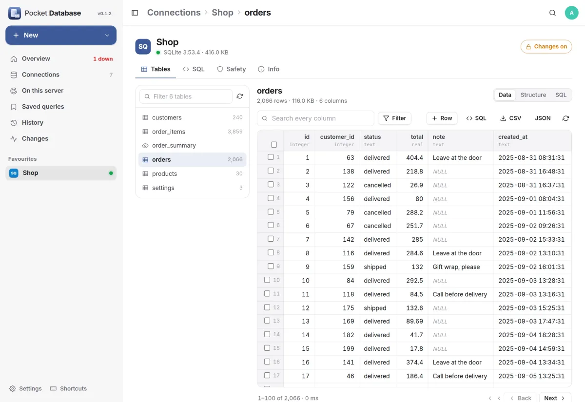Open Saved queries
This screenshot has width=585, height=402.
(x=61, y=107)
